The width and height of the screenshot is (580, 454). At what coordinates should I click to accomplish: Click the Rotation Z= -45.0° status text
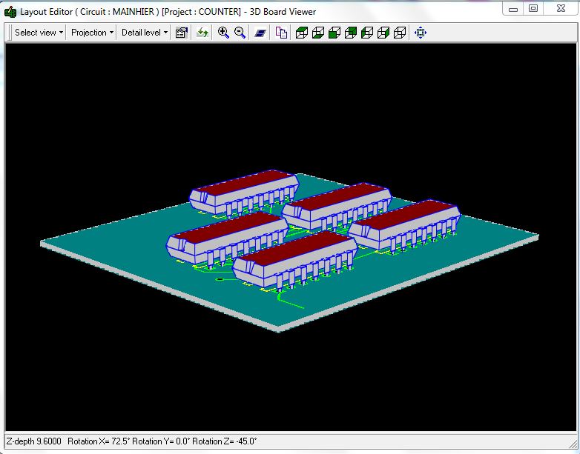[x=225, y=441]
